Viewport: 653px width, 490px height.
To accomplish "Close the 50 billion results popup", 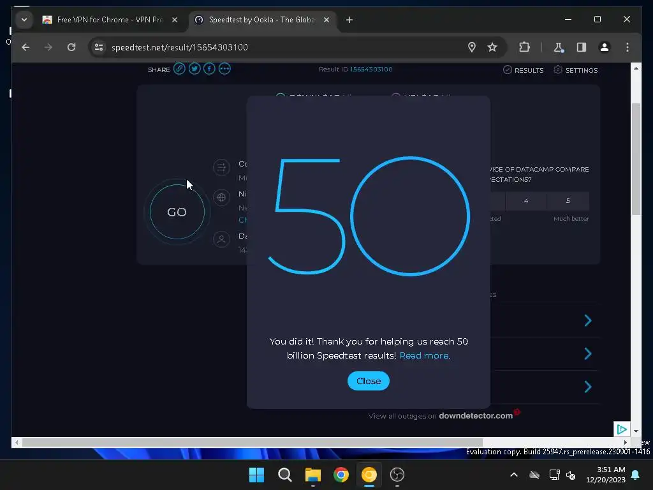I will (368, 381).
